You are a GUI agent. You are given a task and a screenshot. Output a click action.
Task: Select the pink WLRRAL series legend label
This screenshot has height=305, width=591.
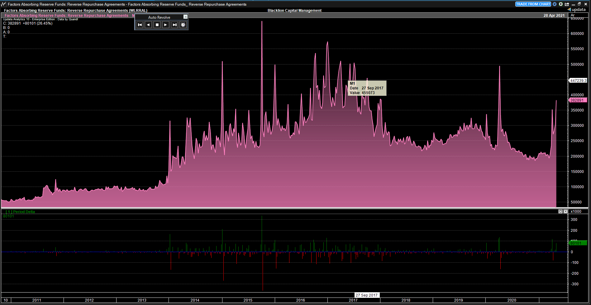[x=66, y=16]
